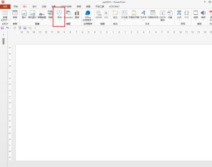This screenshot has height=167, width=212.
Task: Switch to the View (视图) tab
Action: pos(88,6)
